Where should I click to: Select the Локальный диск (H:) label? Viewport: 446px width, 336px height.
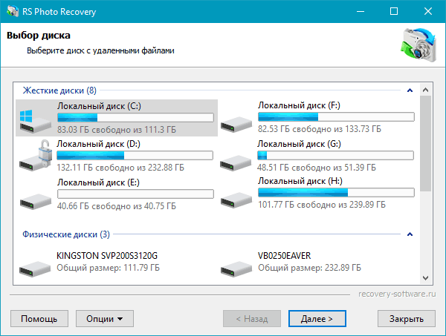pyautogui.click(x=300, y=181)
